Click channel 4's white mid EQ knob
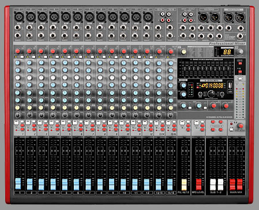 53,78
